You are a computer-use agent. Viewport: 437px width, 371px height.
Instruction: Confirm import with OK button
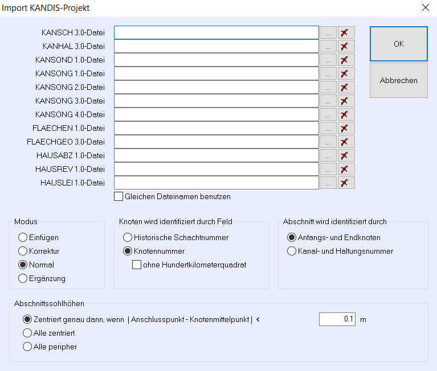pyautogui.click(x=398, y=44)
